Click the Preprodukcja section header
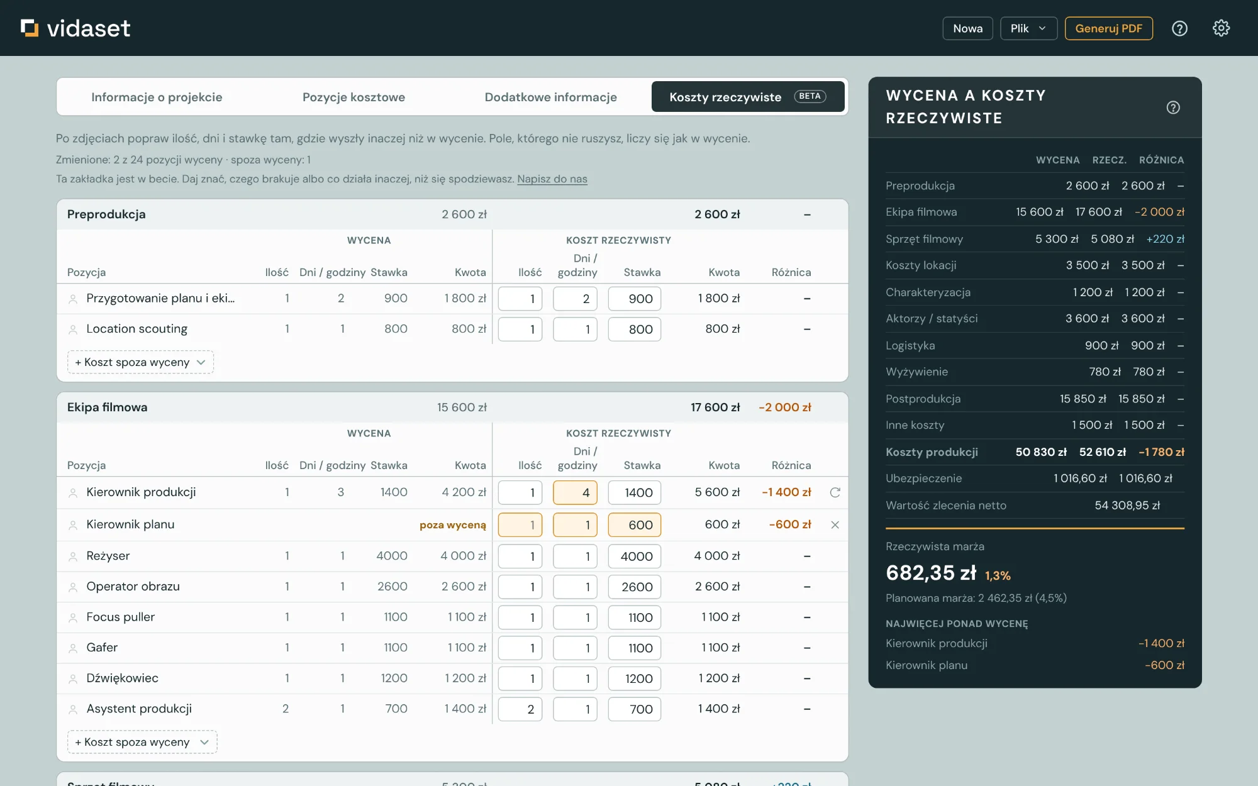Screen dimensions: 1258x786 [452, 214]
